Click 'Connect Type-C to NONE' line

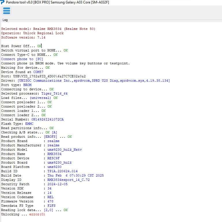click(x=29, y=55)
